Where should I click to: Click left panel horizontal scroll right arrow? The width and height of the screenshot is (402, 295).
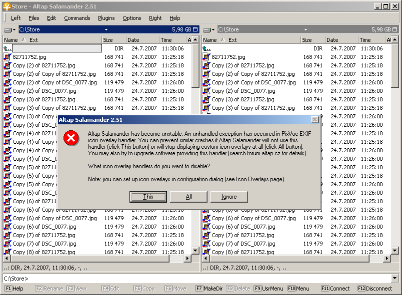point(187,259)
